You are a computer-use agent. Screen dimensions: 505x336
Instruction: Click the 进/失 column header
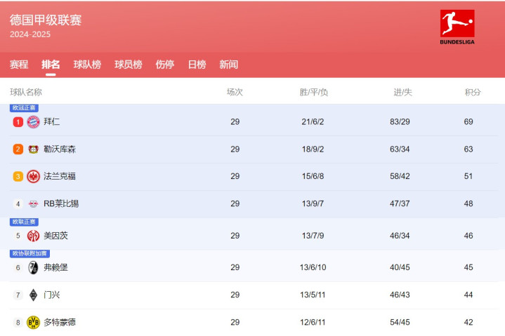click(x=402, y=93)
